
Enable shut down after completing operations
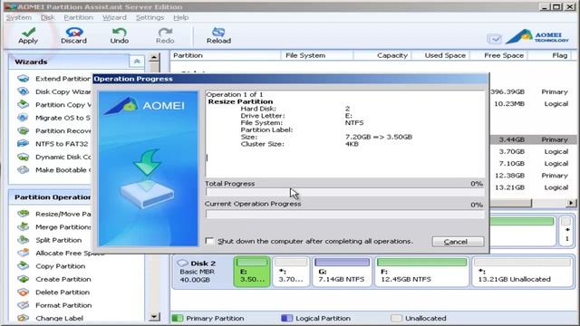click(209, 241)
